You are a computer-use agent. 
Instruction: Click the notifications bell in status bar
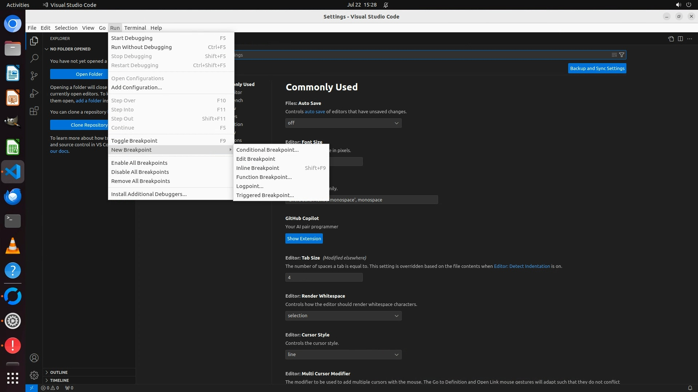click(690, 388)
